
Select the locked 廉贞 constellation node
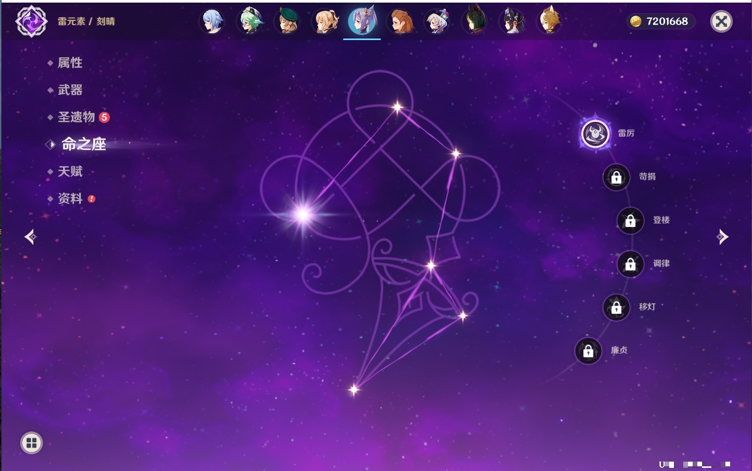click(588, 351)
